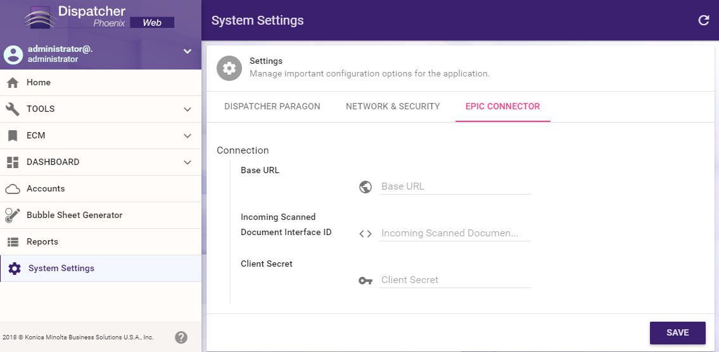Click the globe icon beside Base URL field

[x=366, y=187]
